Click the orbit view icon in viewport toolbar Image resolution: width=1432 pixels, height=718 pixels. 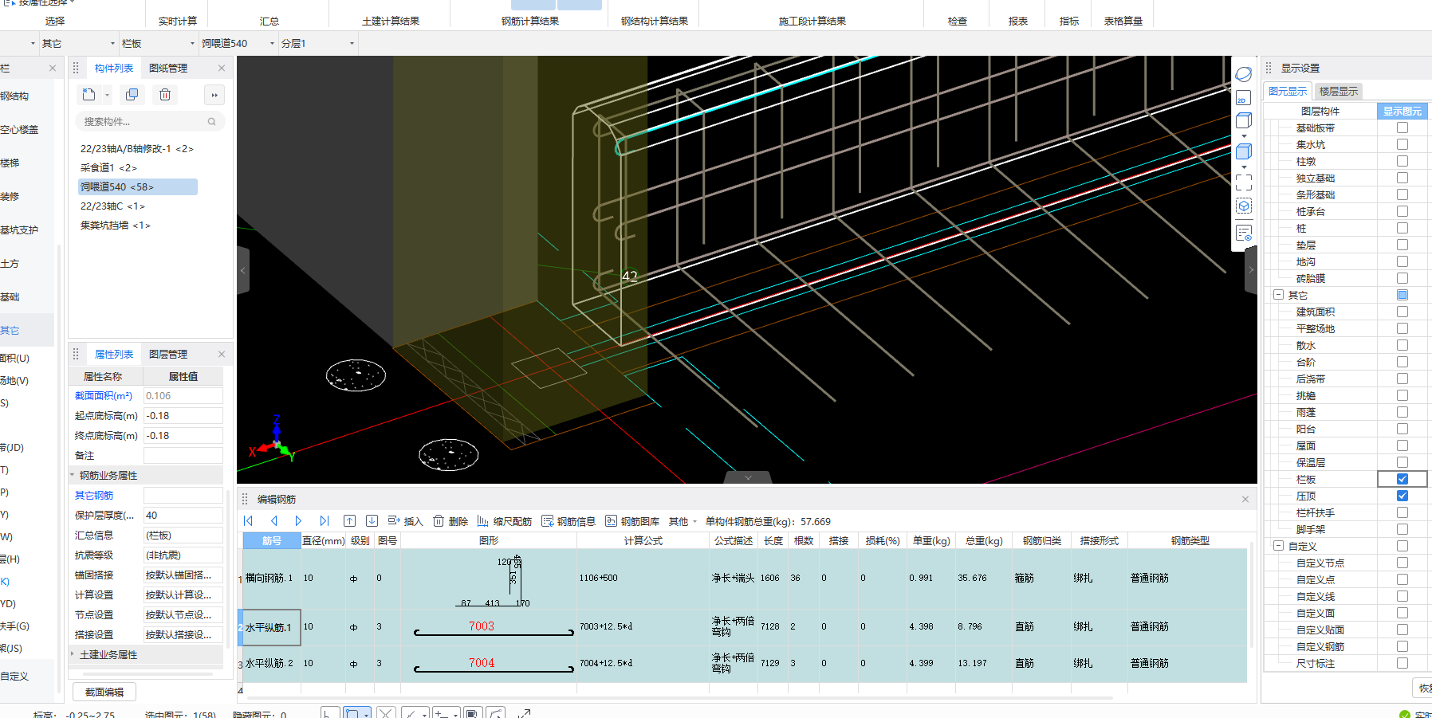[x=1244, y=74]
